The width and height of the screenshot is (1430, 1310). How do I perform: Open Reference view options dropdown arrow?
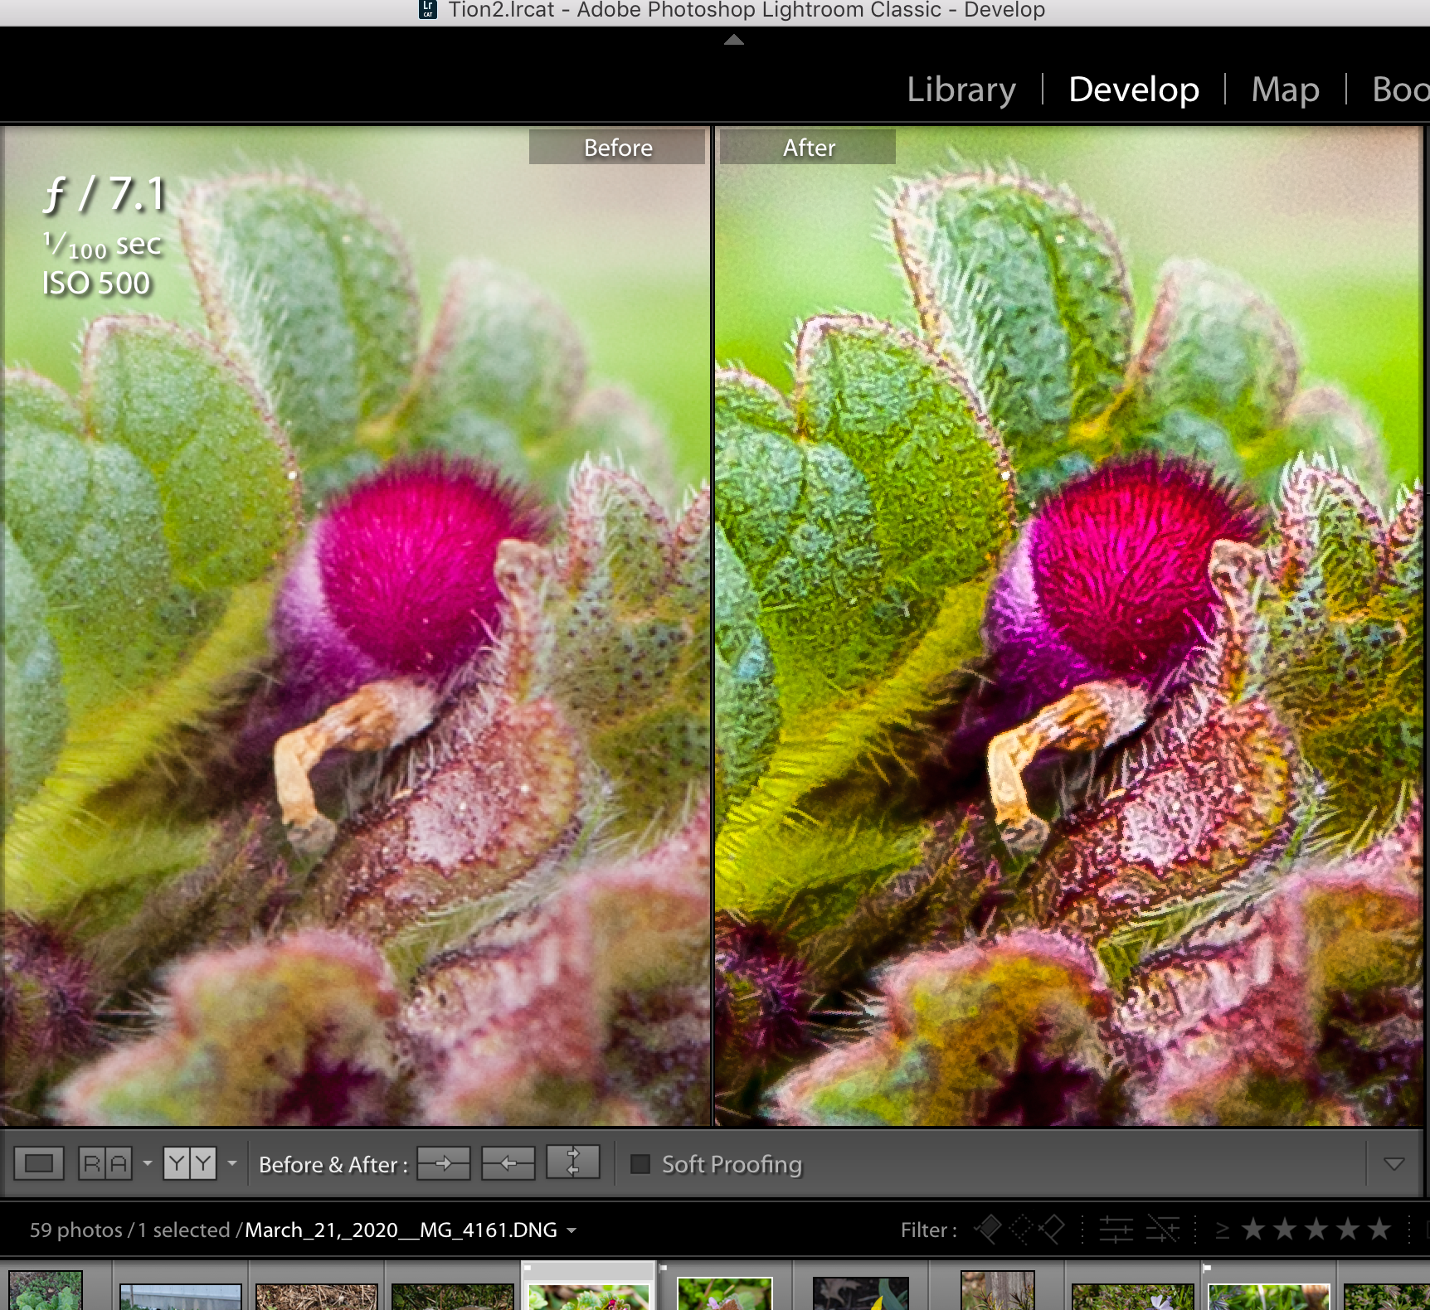[148, 1163]
